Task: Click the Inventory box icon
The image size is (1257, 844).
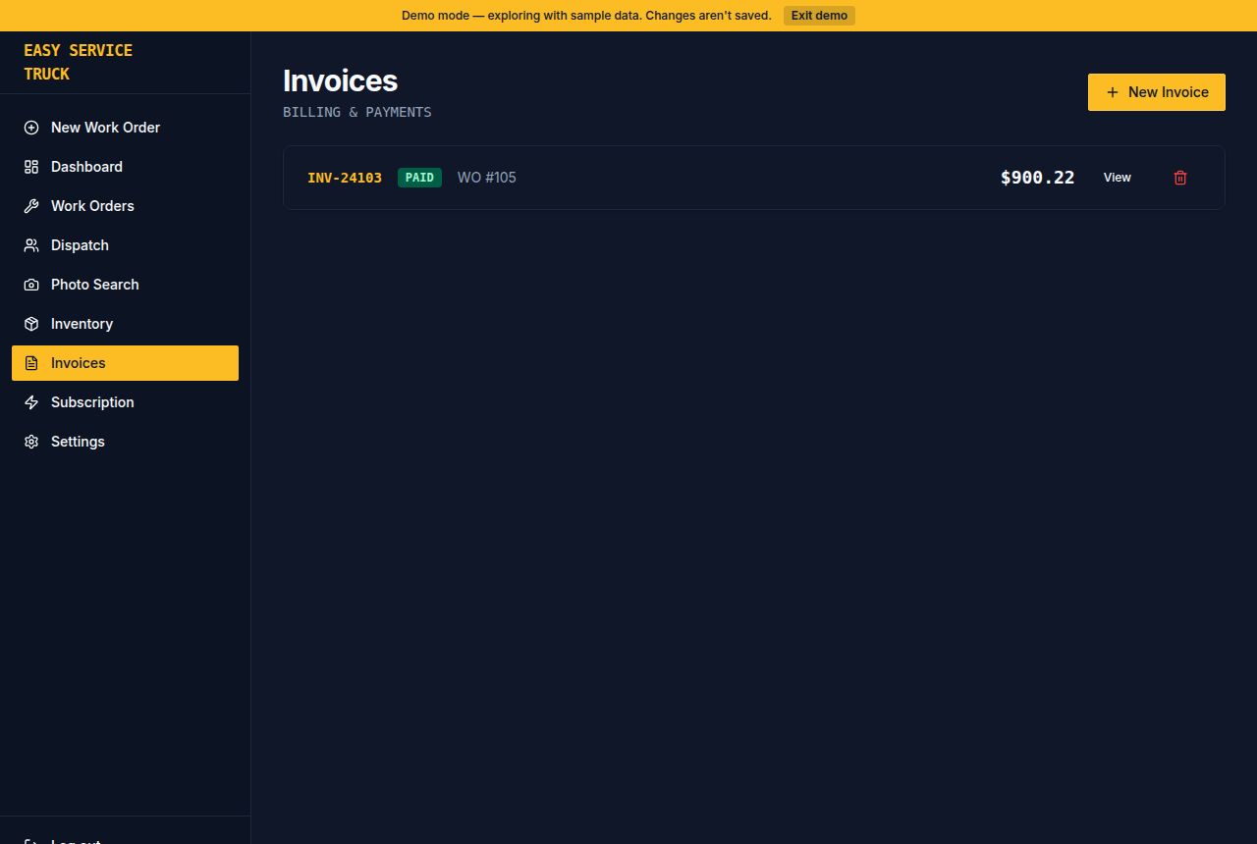Action: (x=31, y=324)
